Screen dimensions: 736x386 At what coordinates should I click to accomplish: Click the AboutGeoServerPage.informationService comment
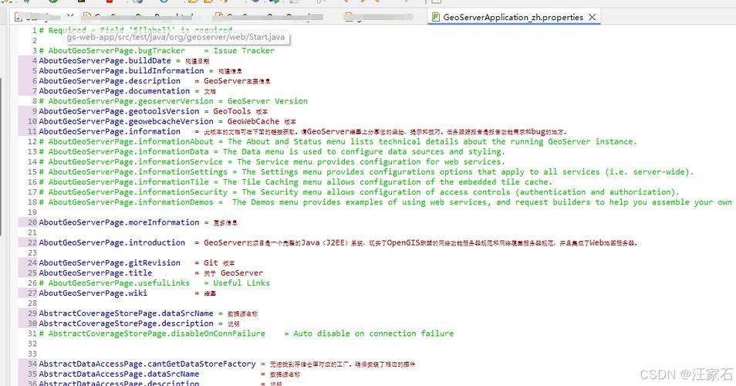(x=272, y=162)
